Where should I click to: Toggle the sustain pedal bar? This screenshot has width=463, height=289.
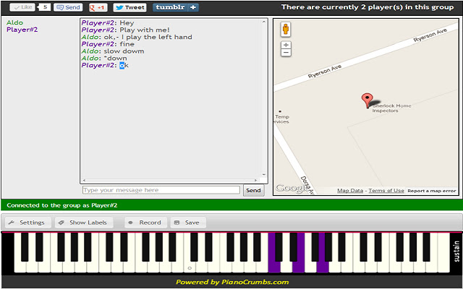[x=455, y=252]
